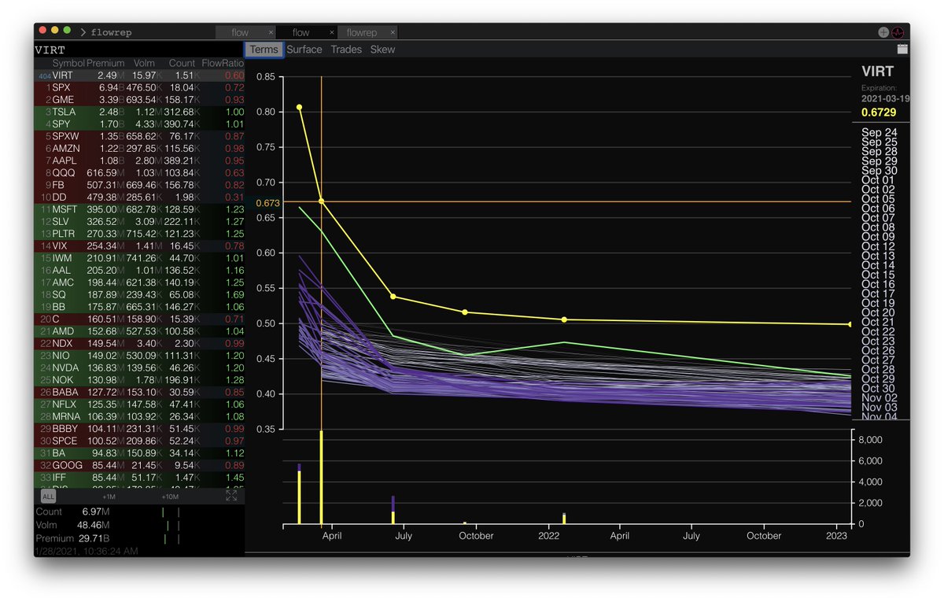The height and width of the screenshot is (602, 944).
Task: Sort by the FlowRatio column header
Action: (223, 63)
